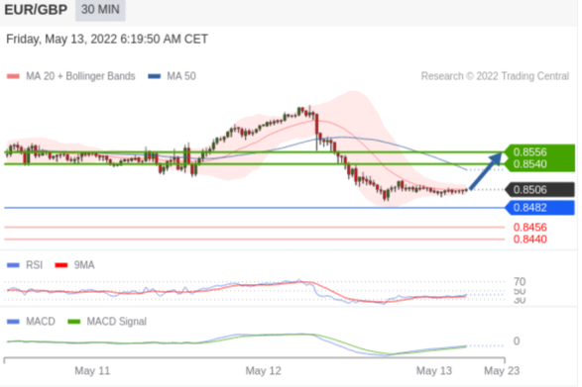Click the red 9MA legend swatch
Image resolution: width=582 pixels, height=387 pixels.
point(61,265)
